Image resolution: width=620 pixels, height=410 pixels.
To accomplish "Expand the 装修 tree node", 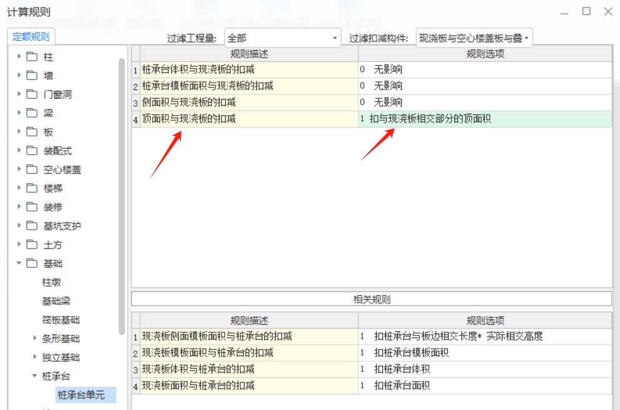I will pos(19,207).
